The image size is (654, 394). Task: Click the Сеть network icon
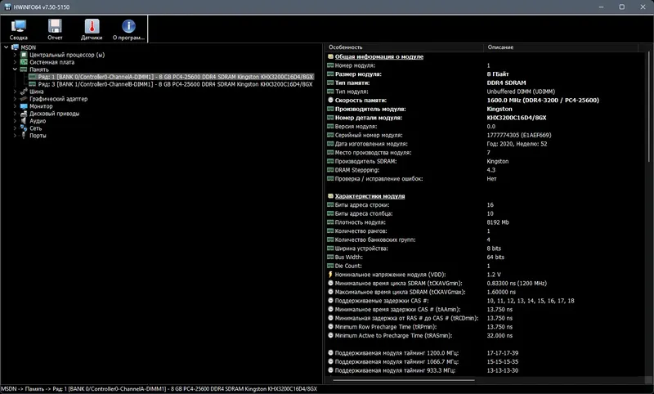click(24, 128)
